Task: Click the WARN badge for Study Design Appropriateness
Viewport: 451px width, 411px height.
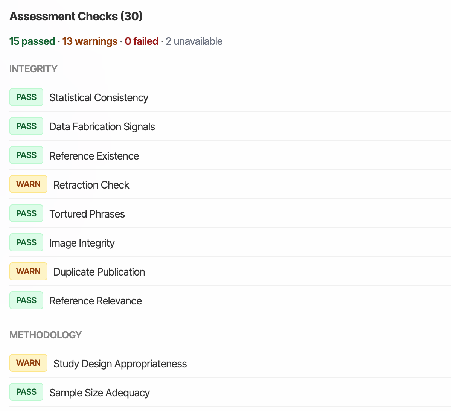Action: pyautogui.click(x=28, y=363)
